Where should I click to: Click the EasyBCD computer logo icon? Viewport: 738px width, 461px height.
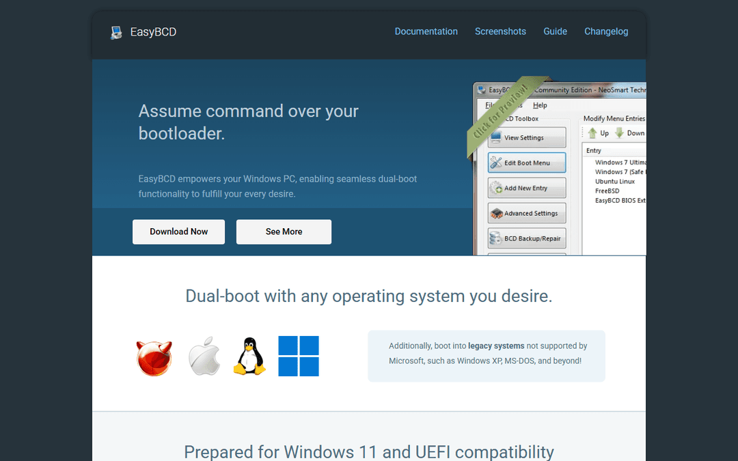click(x=115, y=33)
